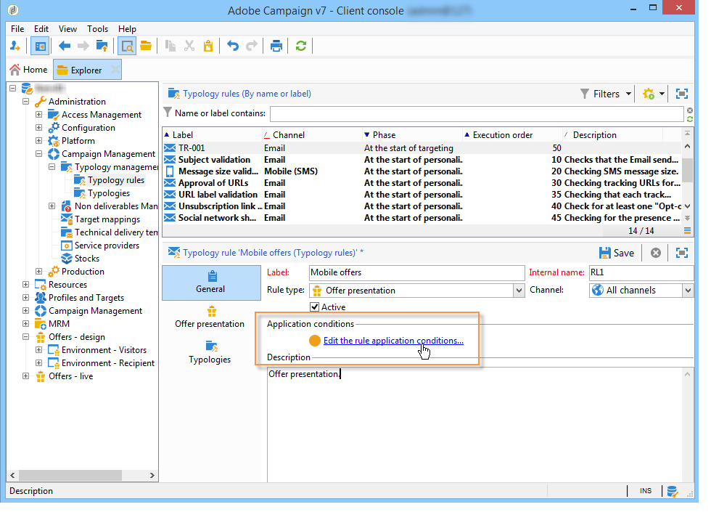
Task: Click the open folder toolbar icon
Action: [x=146, y=46]
